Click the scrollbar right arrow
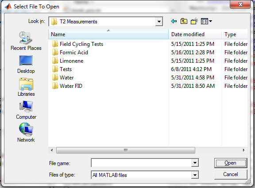Viewport: 255px width, 188px height. tap(243, 150)
